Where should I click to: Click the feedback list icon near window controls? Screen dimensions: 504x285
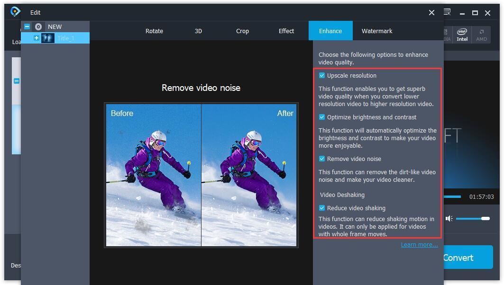pos(446,12)
